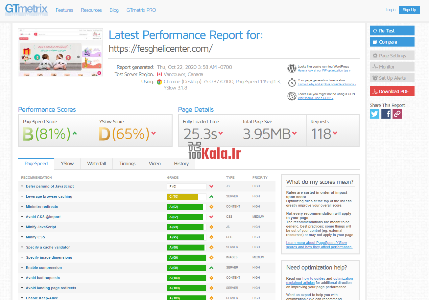Click the diamond icon for Minify JavaScript
Screen dimensions: 429x300
pyautogui.click(x=211, y=227)
